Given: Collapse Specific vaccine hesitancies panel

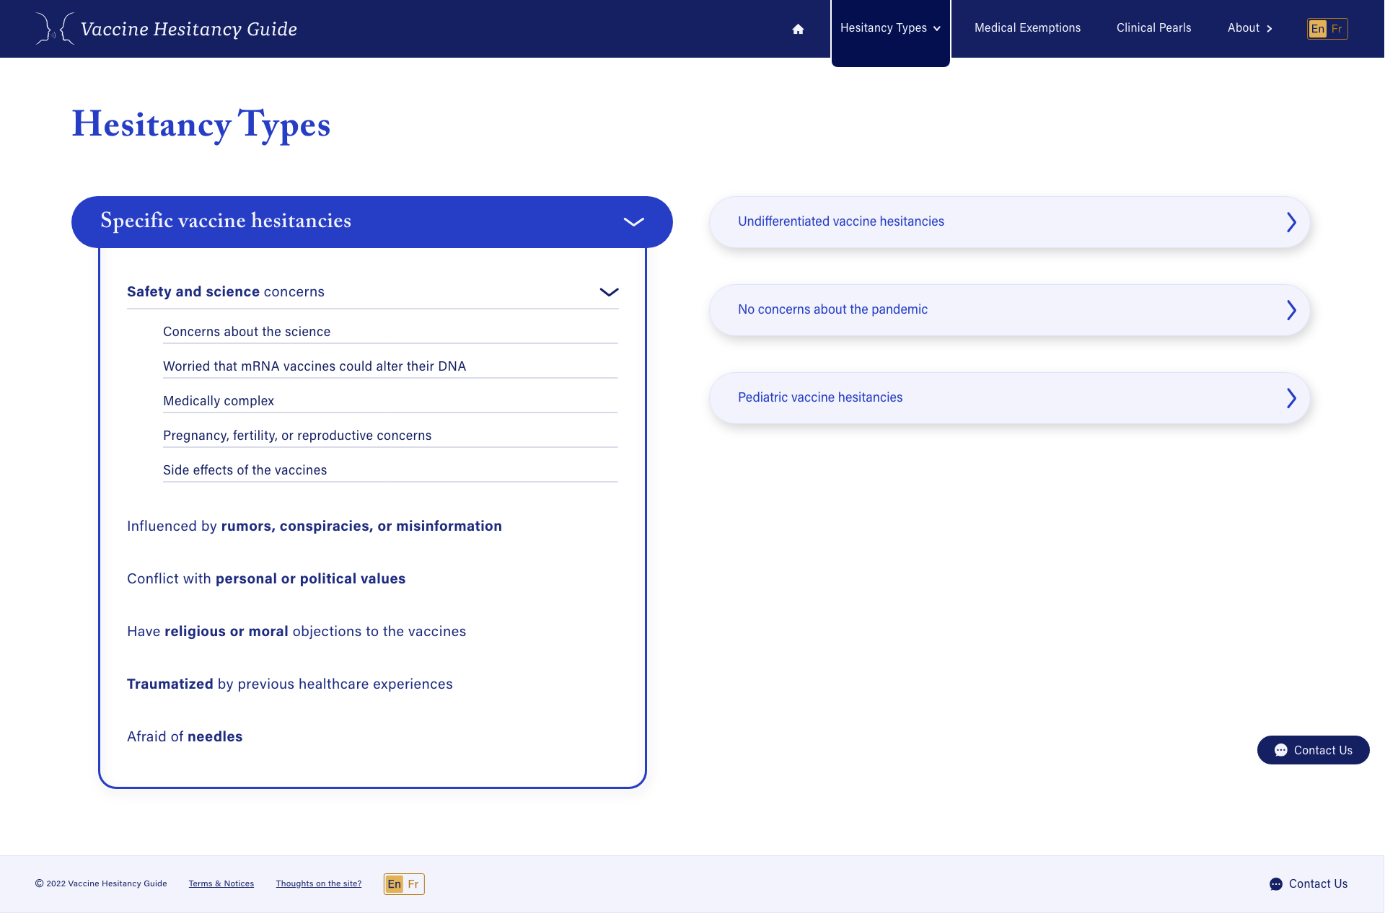Looking at the screenshot, I should [x=633, y=222].
